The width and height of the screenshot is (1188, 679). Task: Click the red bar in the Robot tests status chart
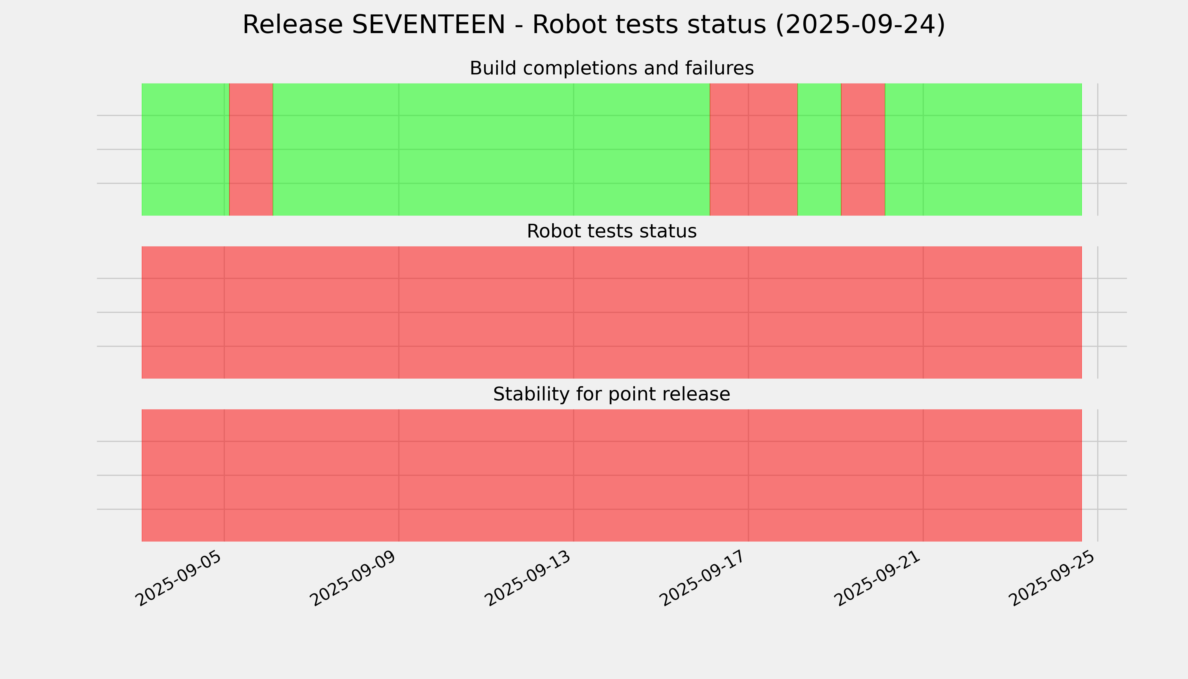pos(611,312)
